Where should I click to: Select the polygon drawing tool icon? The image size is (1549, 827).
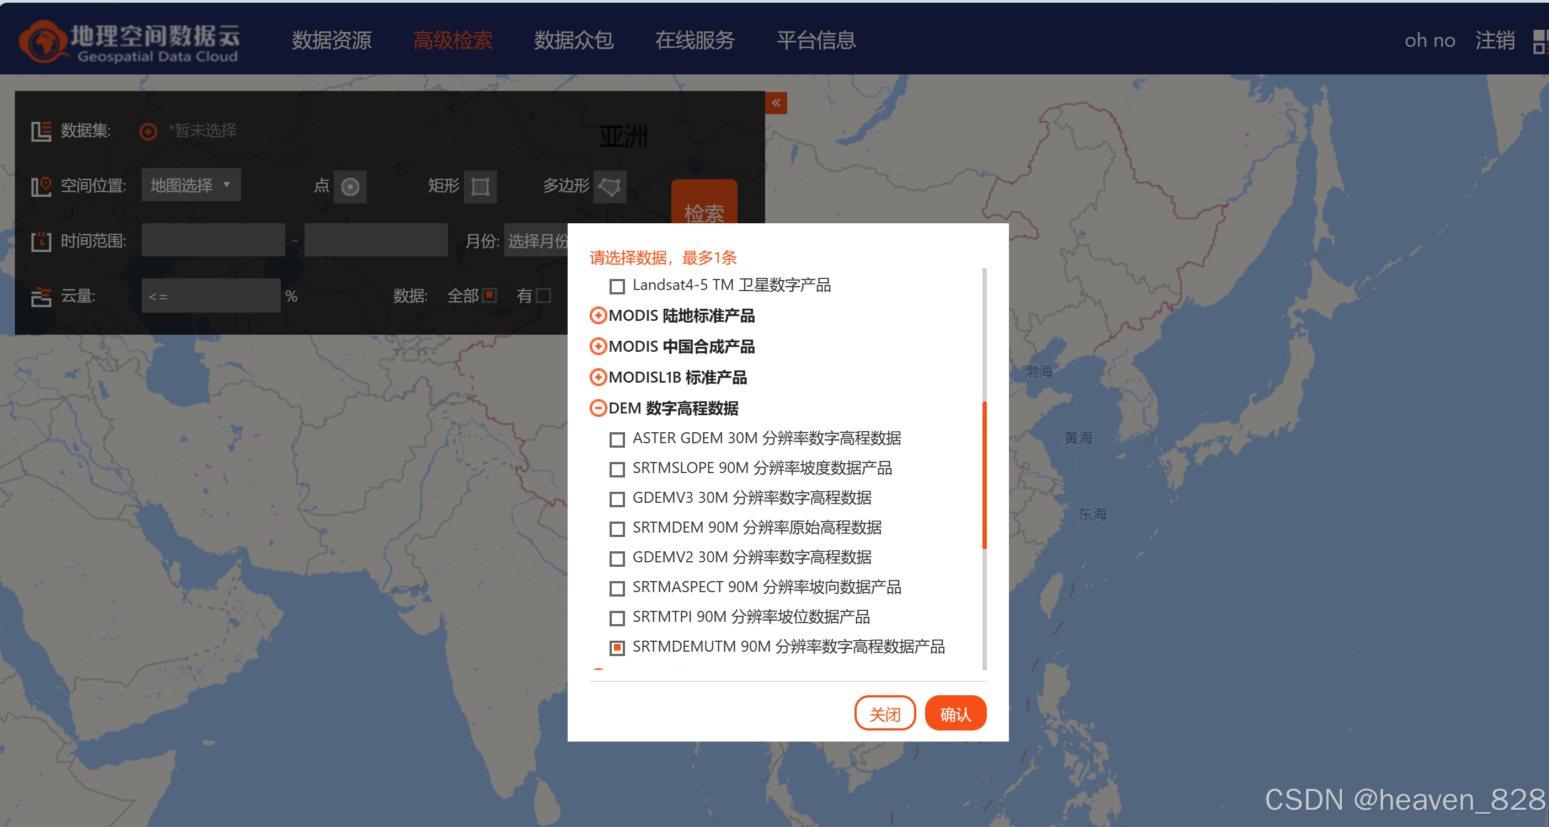[x=610, y=187]
